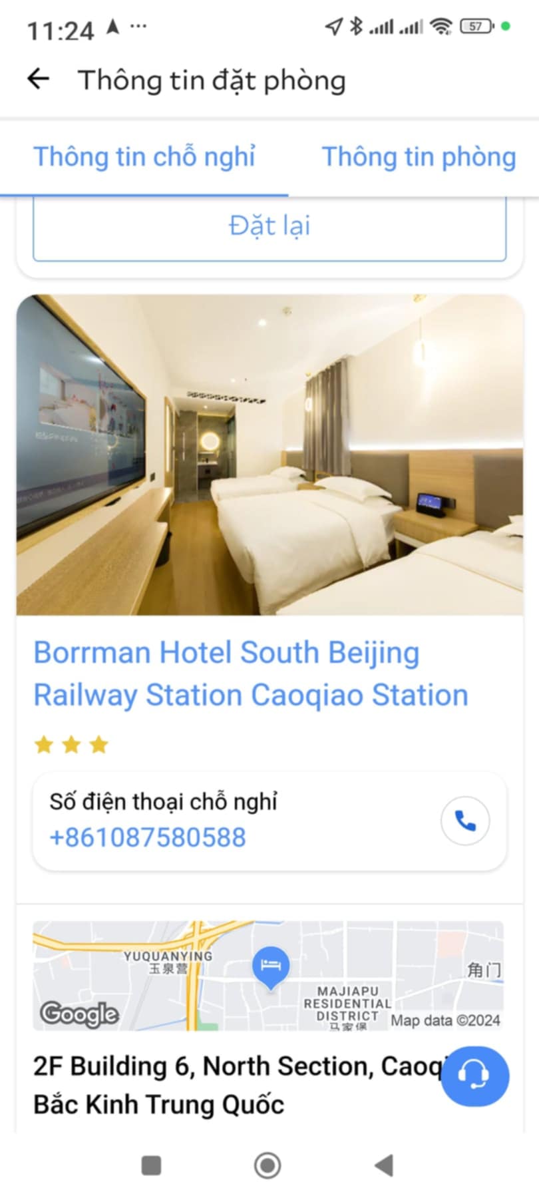539x1198 pixels.
Task: Tap the back arrow in header
Action: pos(39,79)
